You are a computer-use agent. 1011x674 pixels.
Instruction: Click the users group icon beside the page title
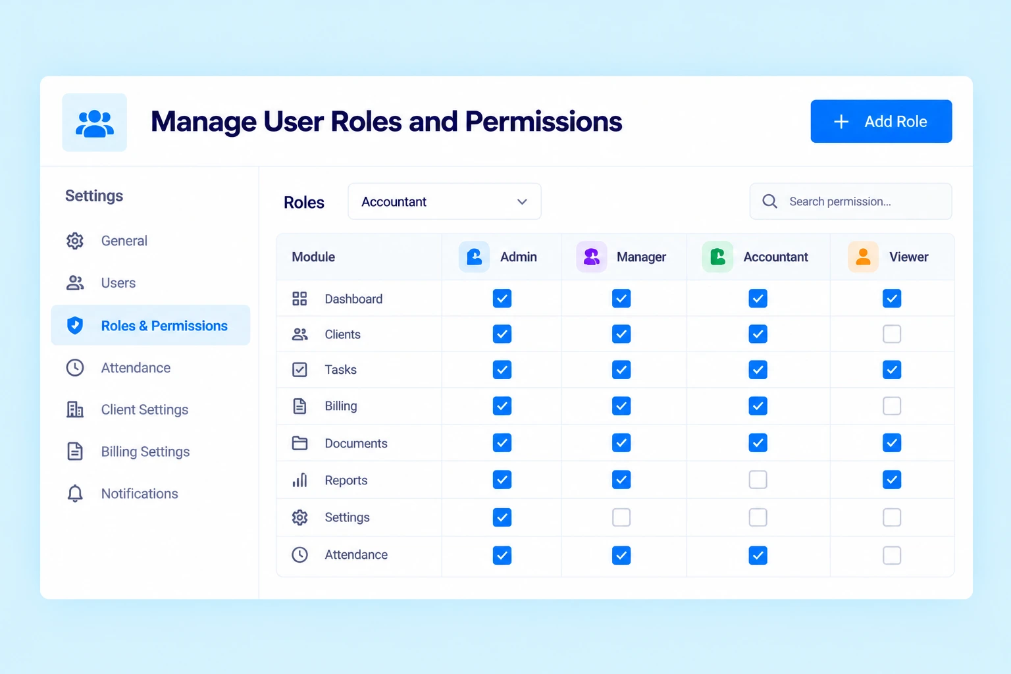pyautogui.click(x=95, y=123)
